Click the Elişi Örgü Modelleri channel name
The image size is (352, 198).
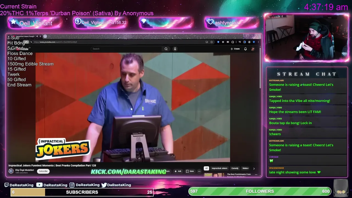[24, 170]
